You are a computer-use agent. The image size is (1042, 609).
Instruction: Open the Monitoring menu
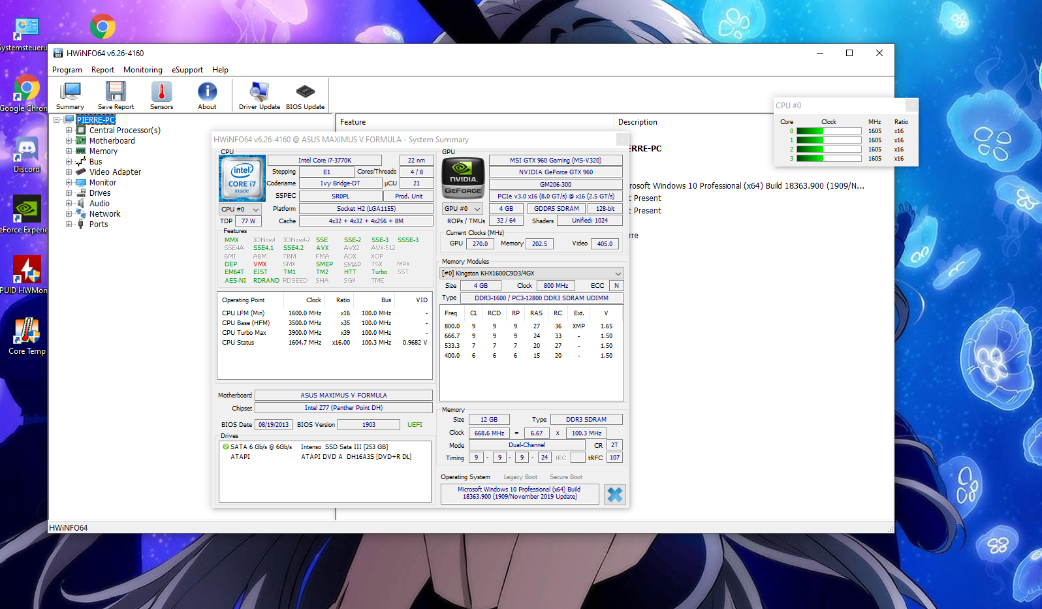143,70
